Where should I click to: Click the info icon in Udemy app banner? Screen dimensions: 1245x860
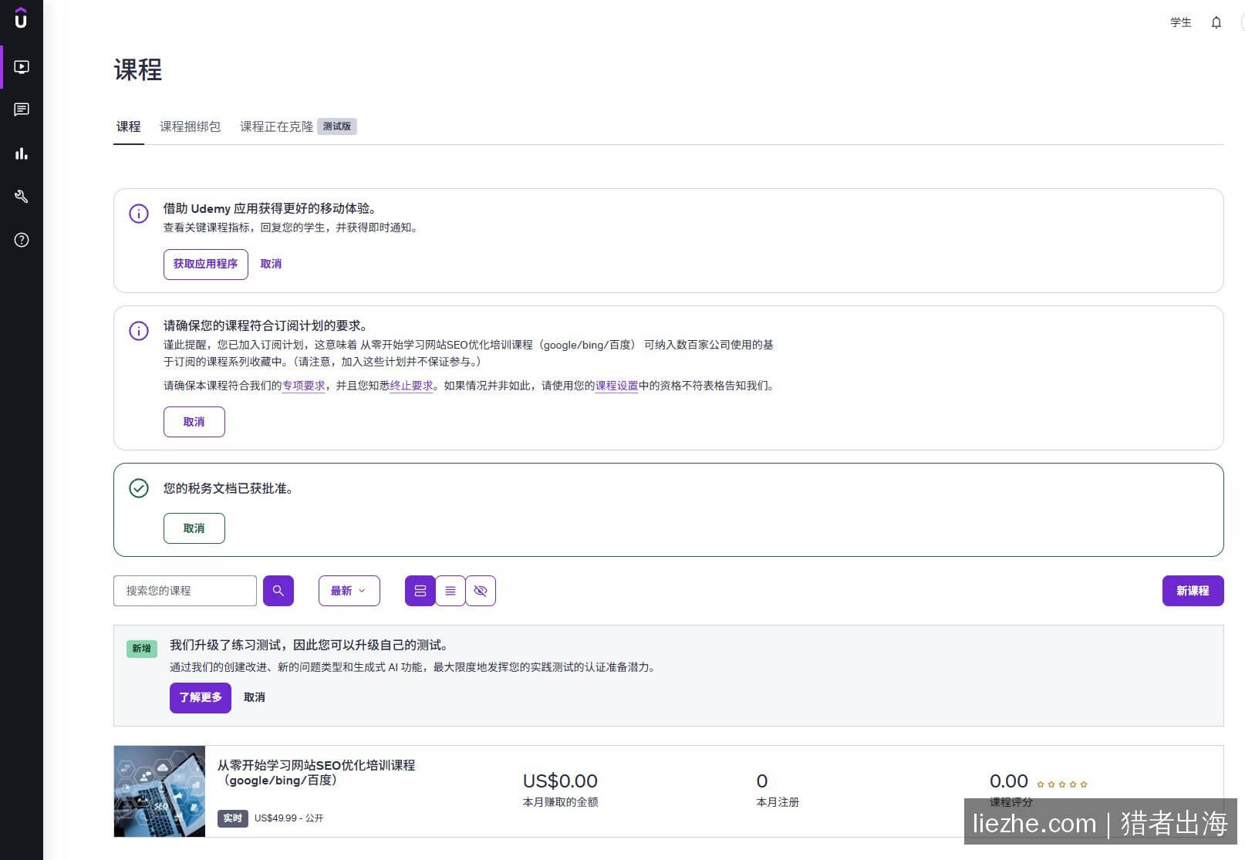[x=139, y=214]
